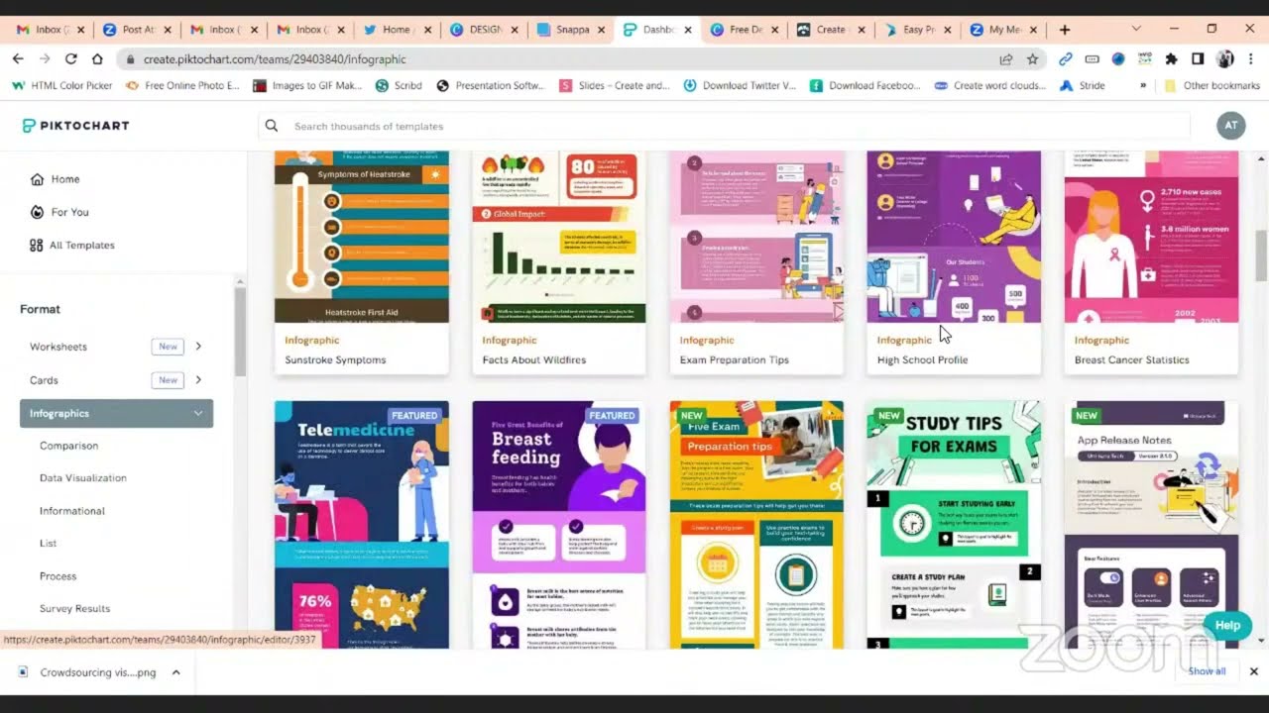Open the download item options chevron
This screenshot has width=1269, height=713.
coord(175,672)
